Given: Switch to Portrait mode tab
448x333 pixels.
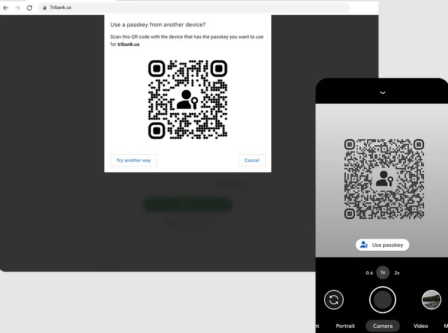Looking at the screenshot, I should click(x=345, y=326).
